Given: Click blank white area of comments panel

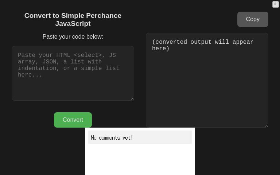Looking at the screenshot, I should tap(140, 160).
